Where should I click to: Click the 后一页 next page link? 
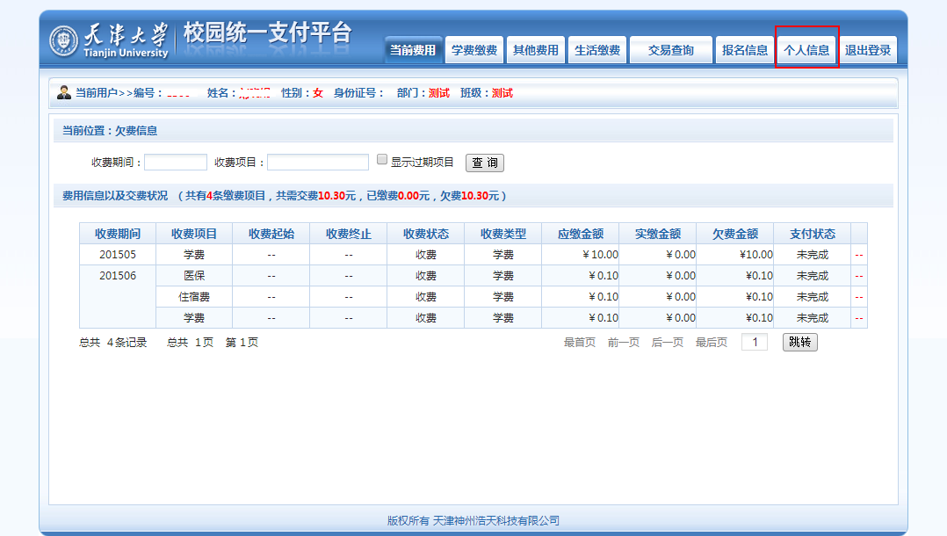coord(668,343)
